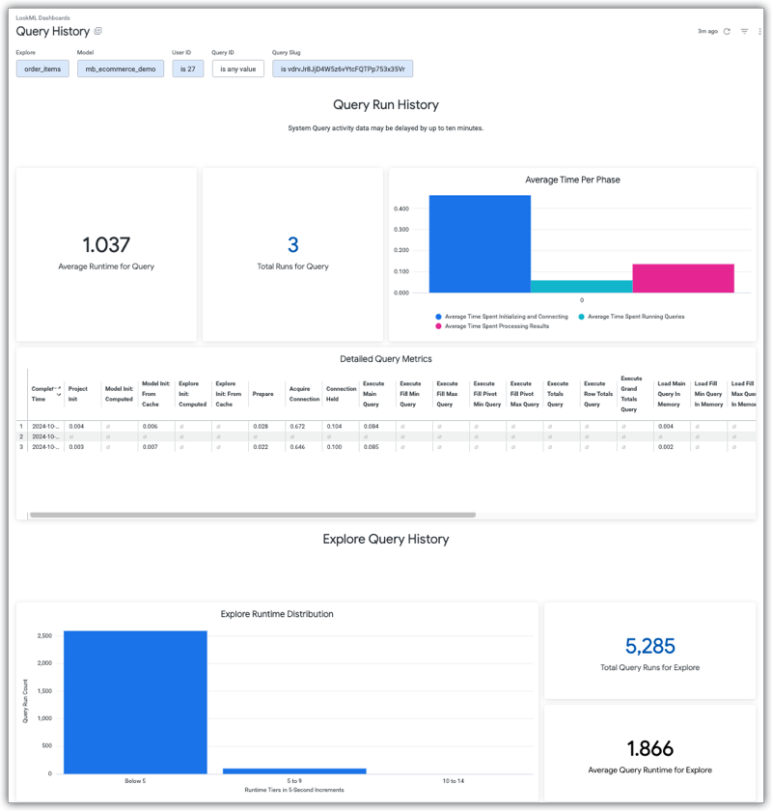Click the 5,285 Total Query Runs value

pyautogui.click(x=649, y=646)
